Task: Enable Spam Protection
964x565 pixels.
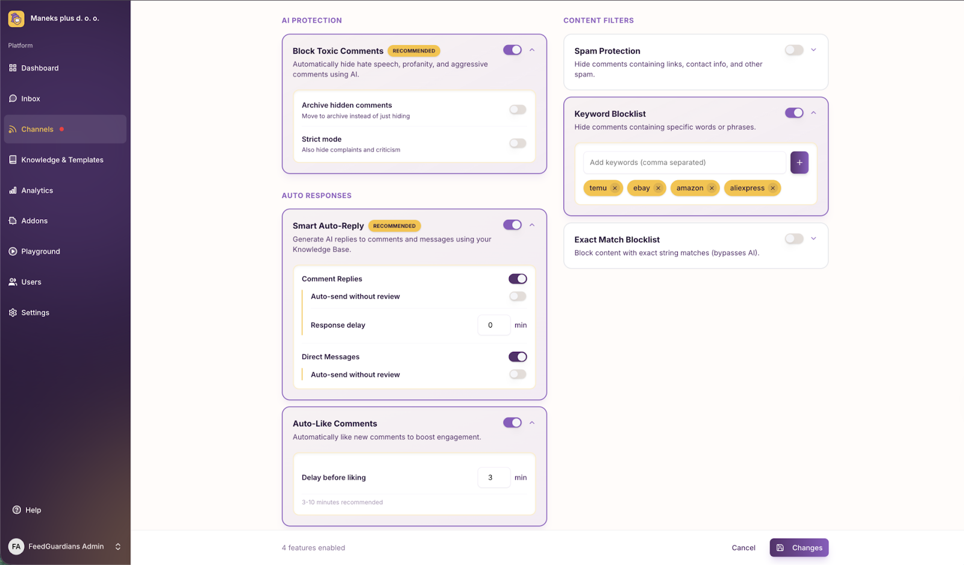Action: tap(793, 50)
